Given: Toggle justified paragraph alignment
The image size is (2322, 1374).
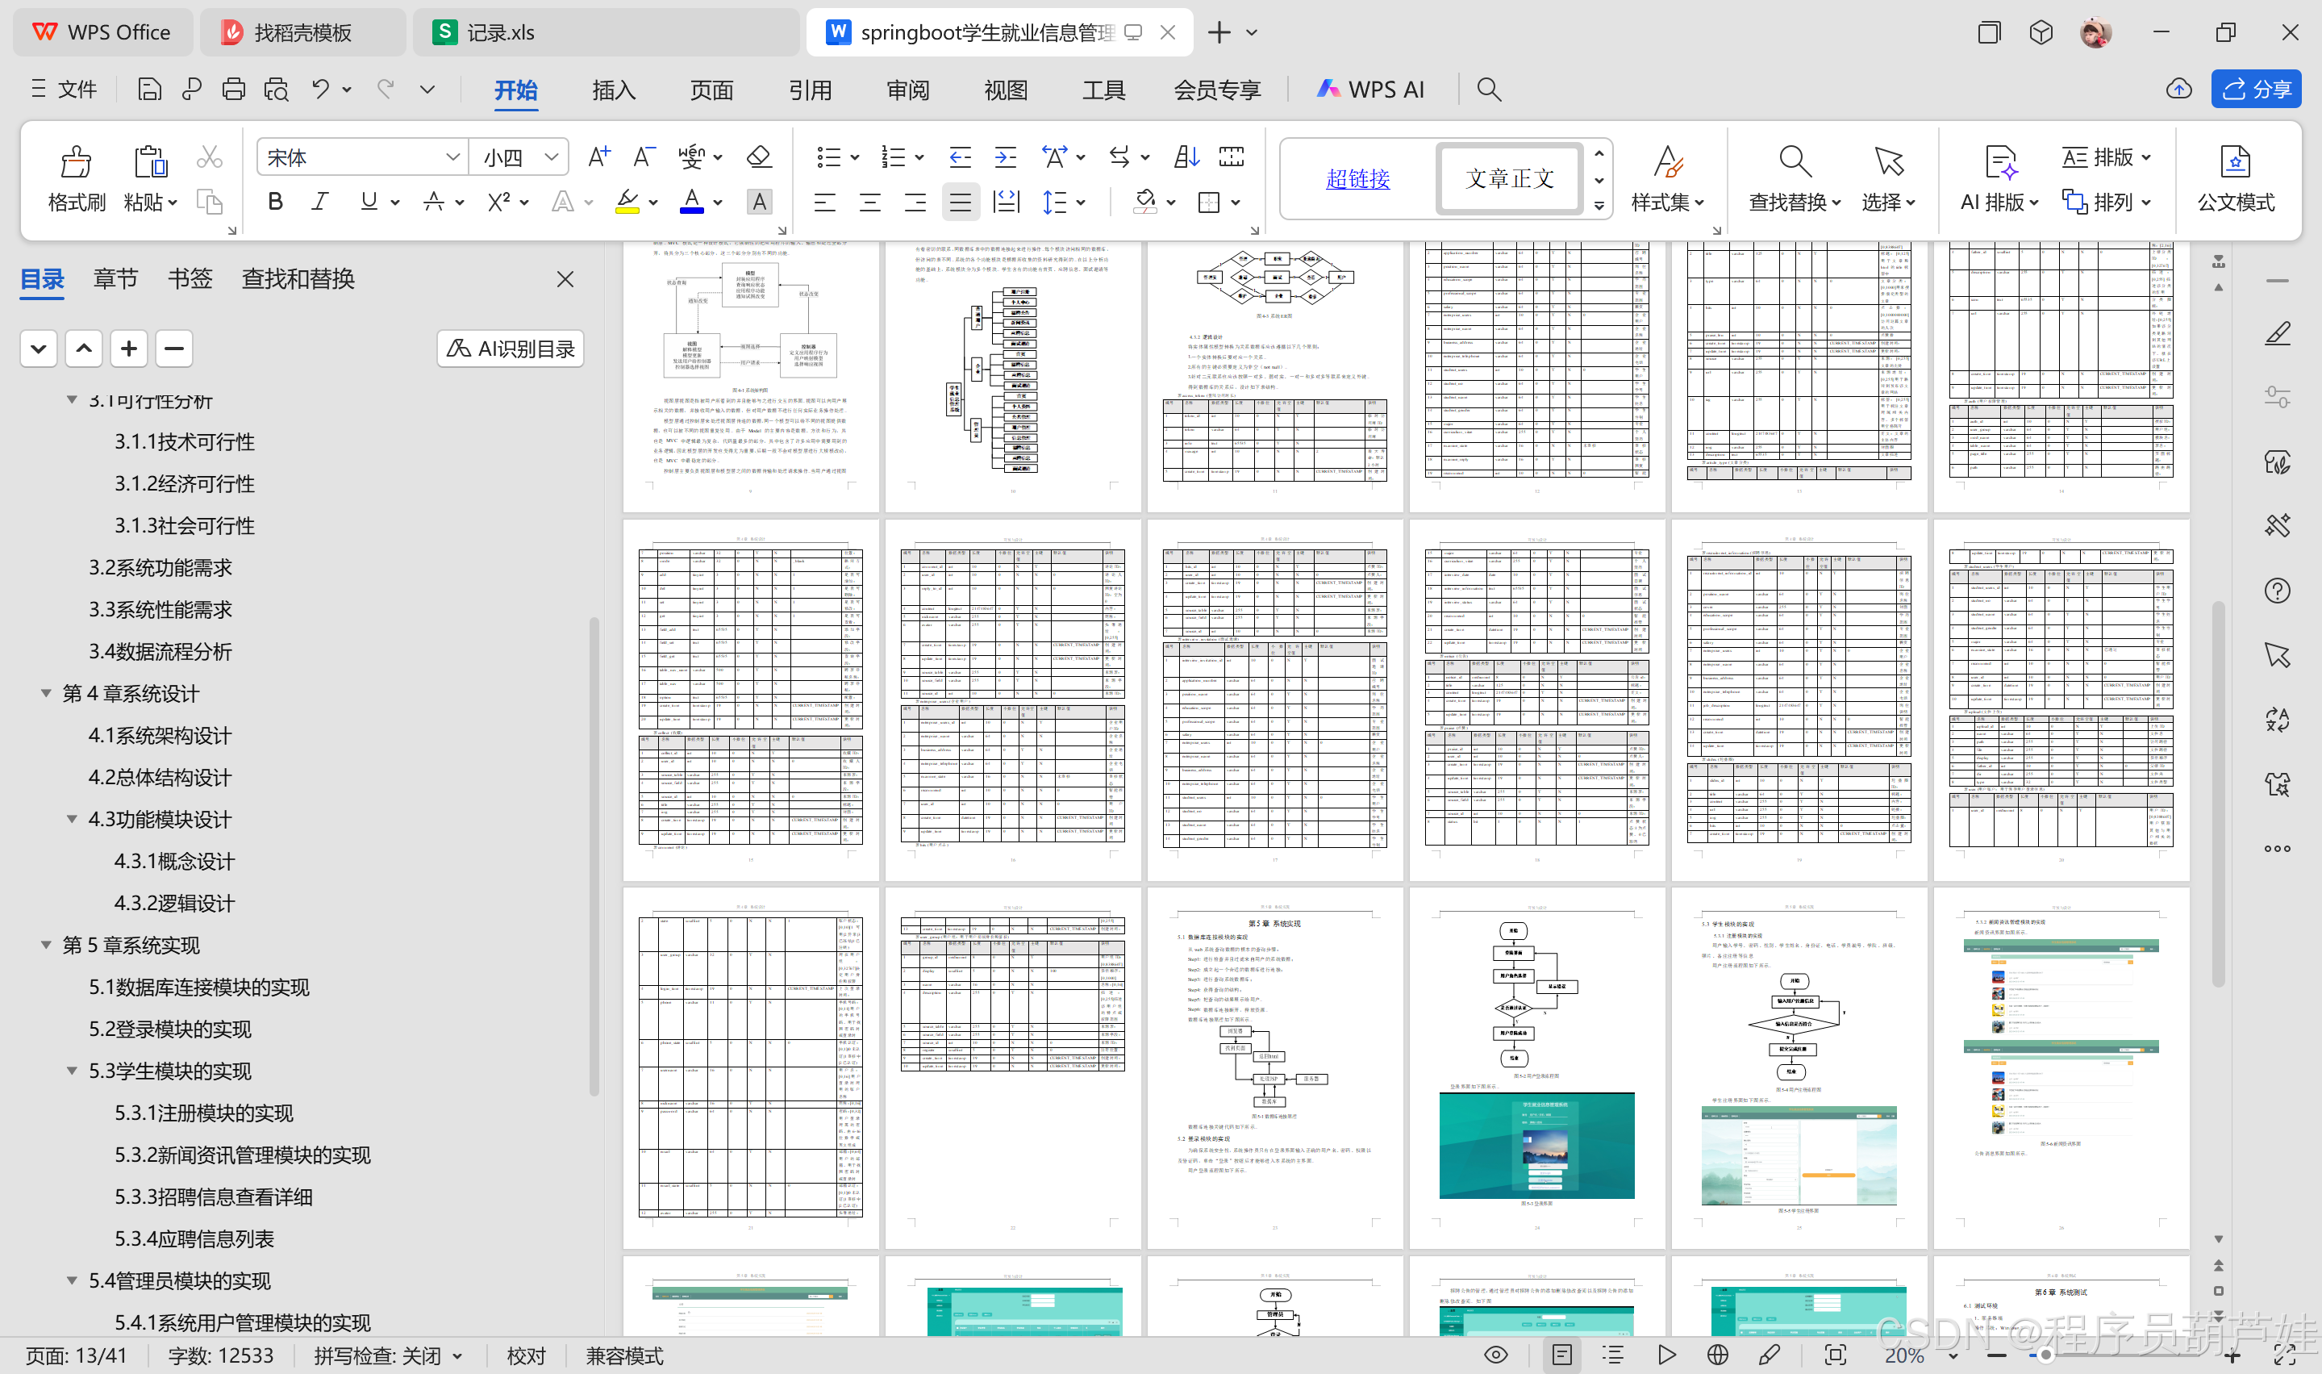Looking at the screenshot, I should [960, 202].
